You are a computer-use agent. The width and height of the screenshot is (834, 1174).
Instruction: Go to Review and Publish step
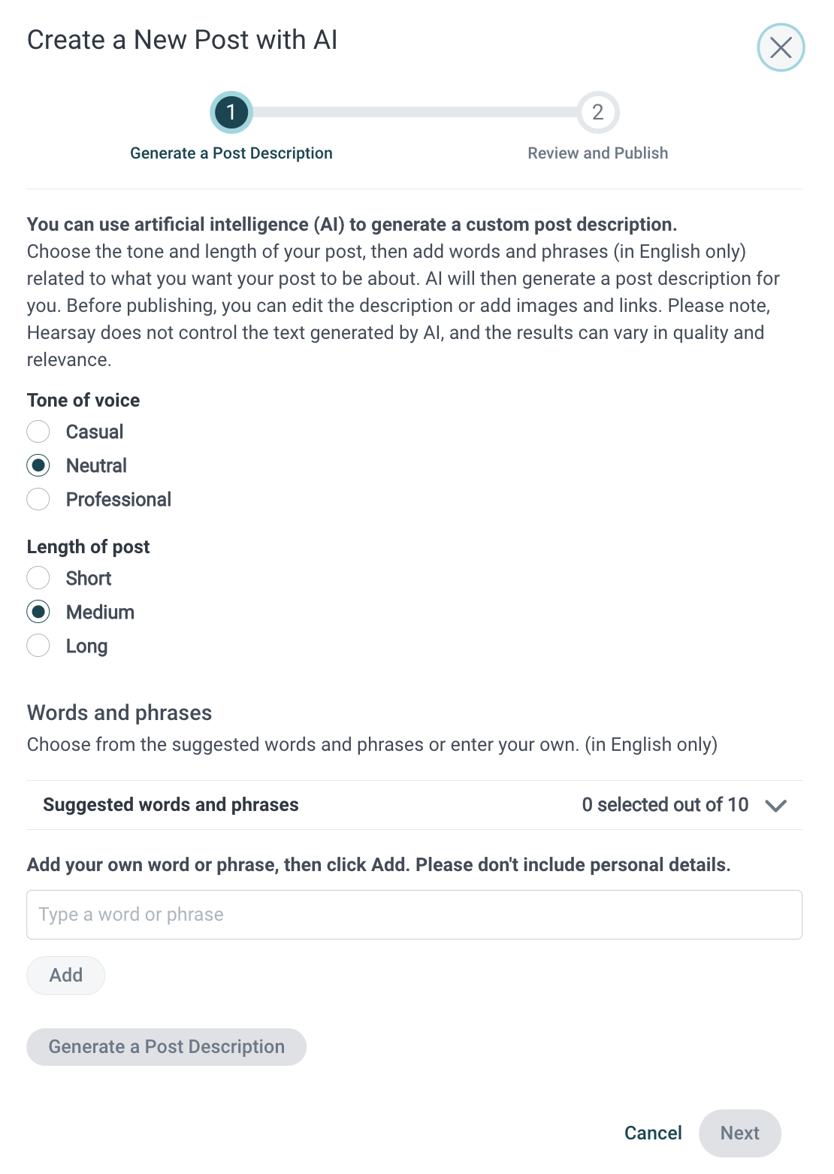tap(597, 153)
